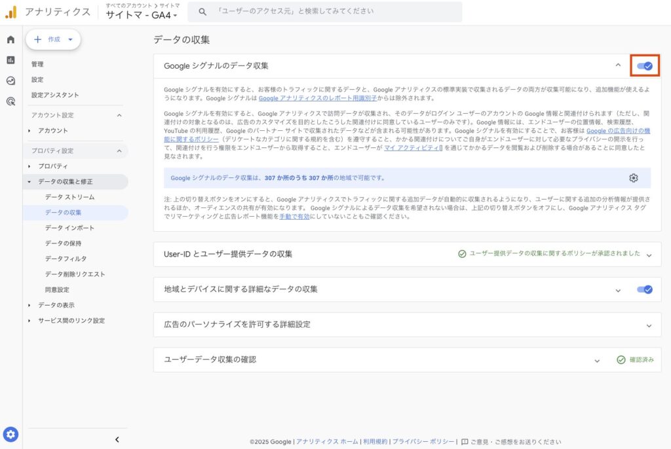Expand the 広告のパーソナライズを許可する詳細設定 section
Viewport: 671px width, 449px height.
pos(649,325)
